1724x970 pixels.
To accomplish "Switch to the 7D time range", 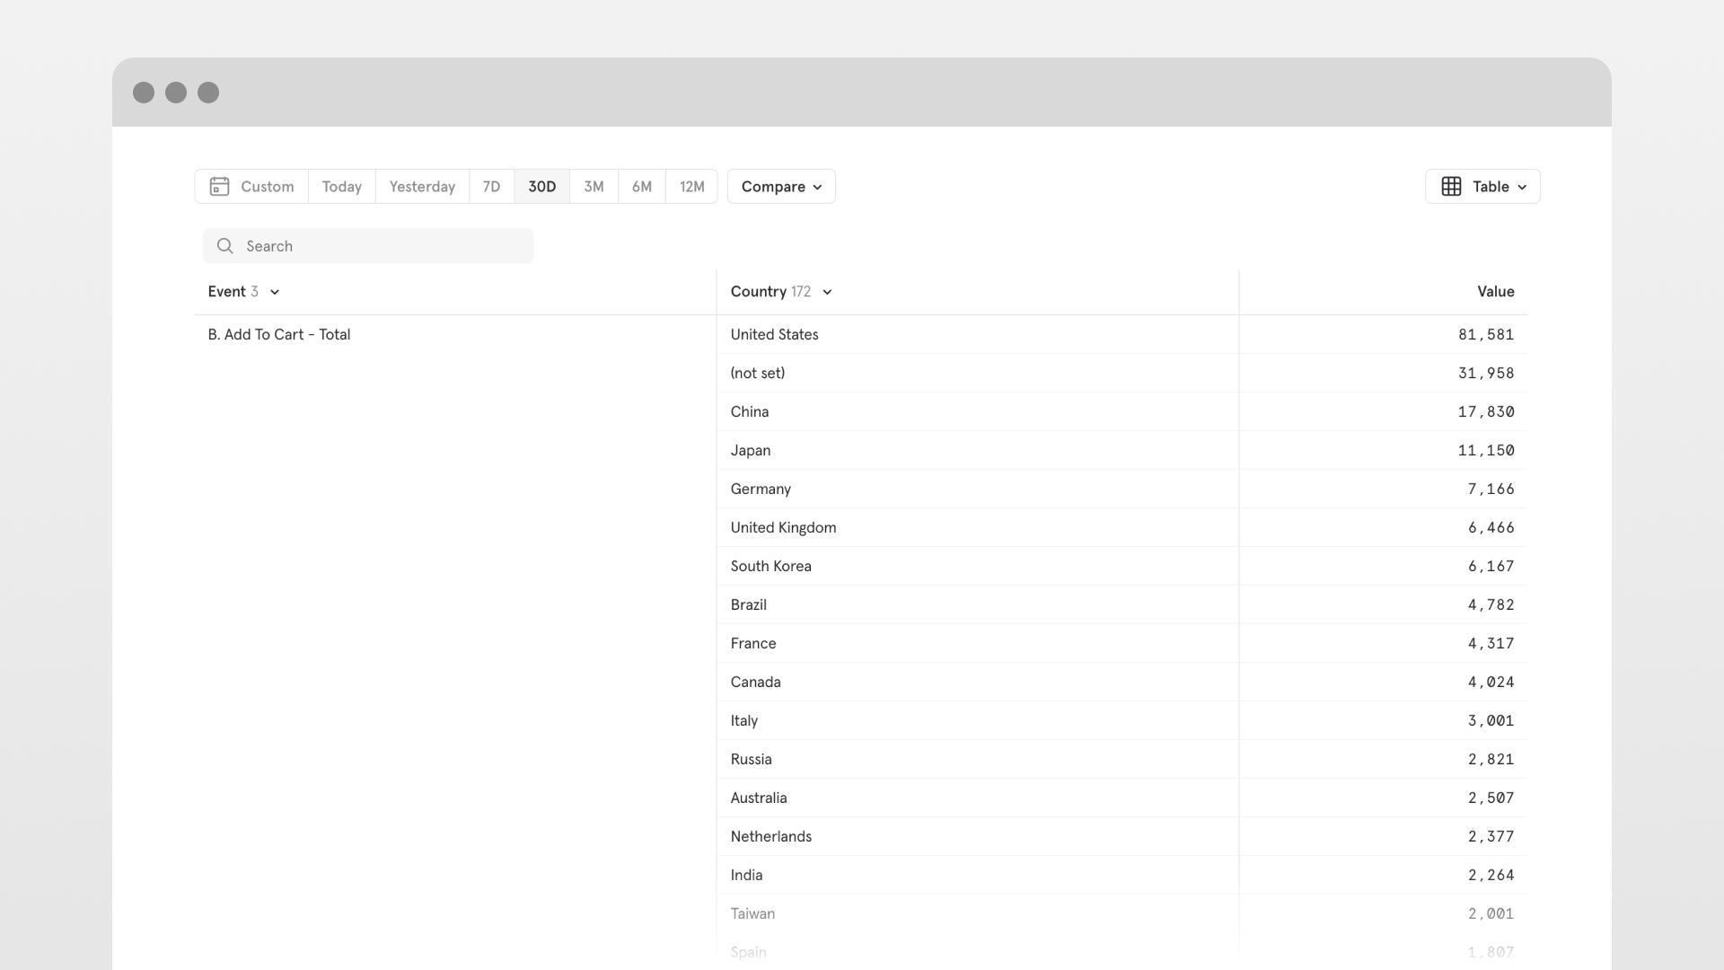I will 491,186.
